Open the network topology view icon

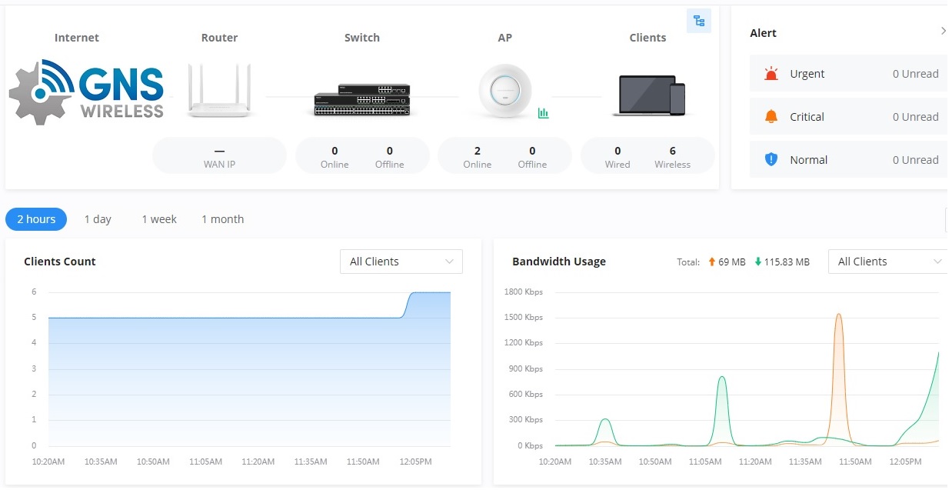[x=699, y=22]
